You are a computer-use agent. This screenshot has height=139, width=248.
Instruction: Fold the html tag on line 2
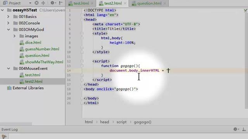[x=82, y=15]
